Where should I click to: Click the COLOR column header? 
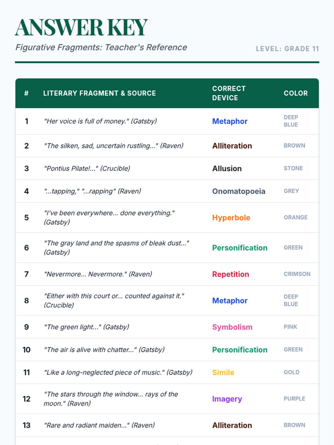[296, 93]
